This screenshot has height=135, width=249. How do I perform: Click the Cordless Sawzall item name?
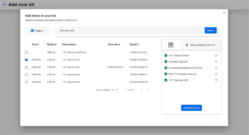(178, 62)
